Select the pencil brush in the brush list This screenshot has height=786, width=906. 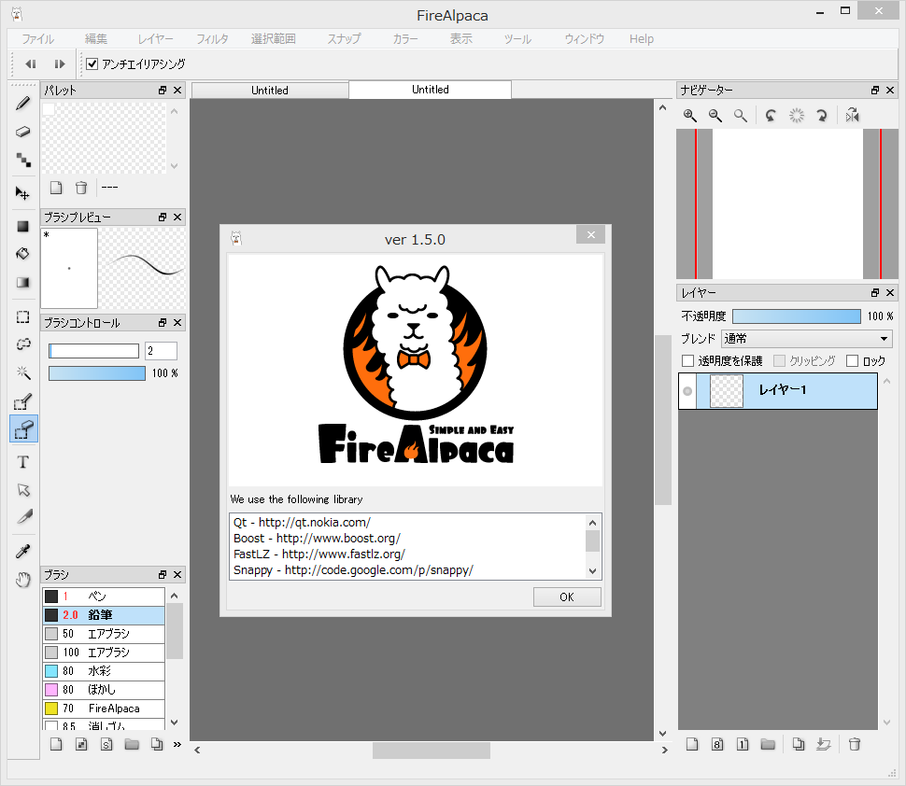tap(103, 614)
